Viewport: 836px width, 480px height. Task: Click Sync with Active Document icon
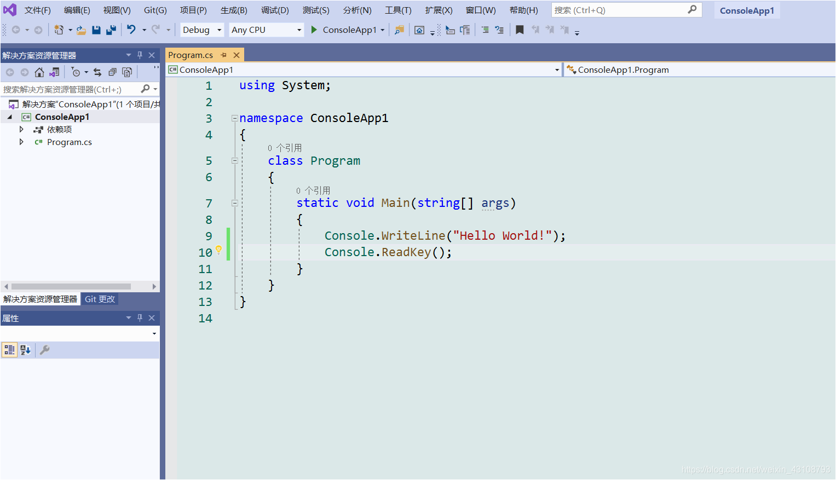pyautogui.click(x=97, y=72)
